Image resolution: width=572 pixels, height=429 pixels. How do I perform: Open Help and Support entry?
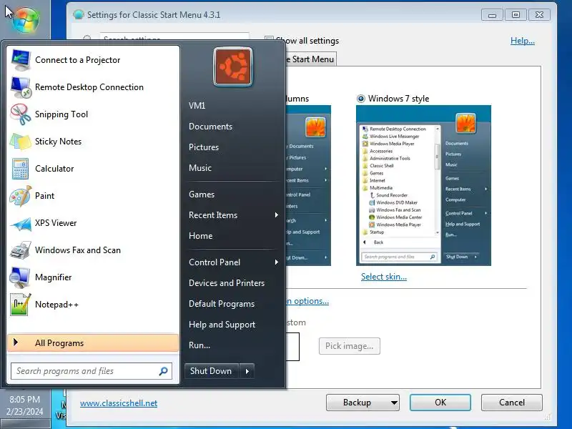coord(222,325)
